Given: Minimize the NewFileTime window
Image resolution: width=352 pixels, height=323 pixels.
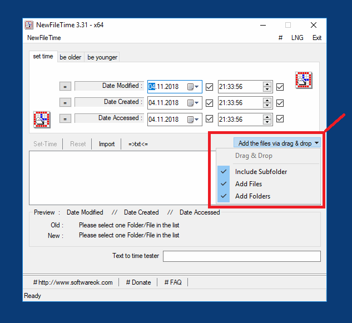Looking at the screenshot, I should point(263,25).
